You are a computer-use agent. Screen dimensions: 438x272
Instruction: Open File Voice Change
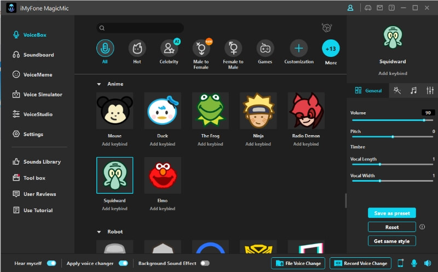[x=298, y=263]
